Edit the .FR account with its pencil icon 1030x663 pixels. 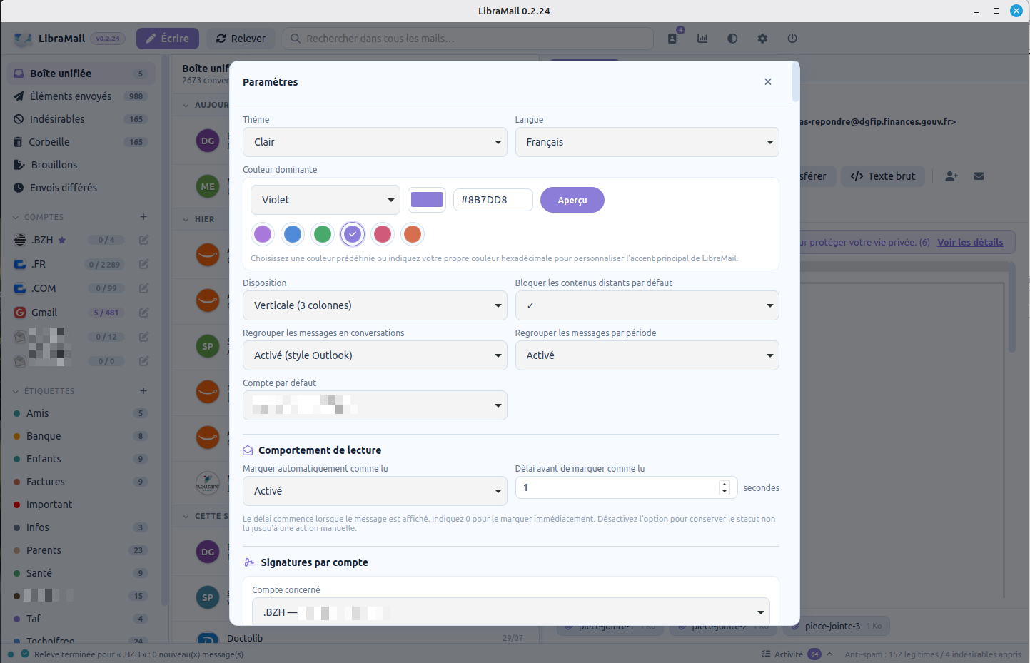pos(143,264)
